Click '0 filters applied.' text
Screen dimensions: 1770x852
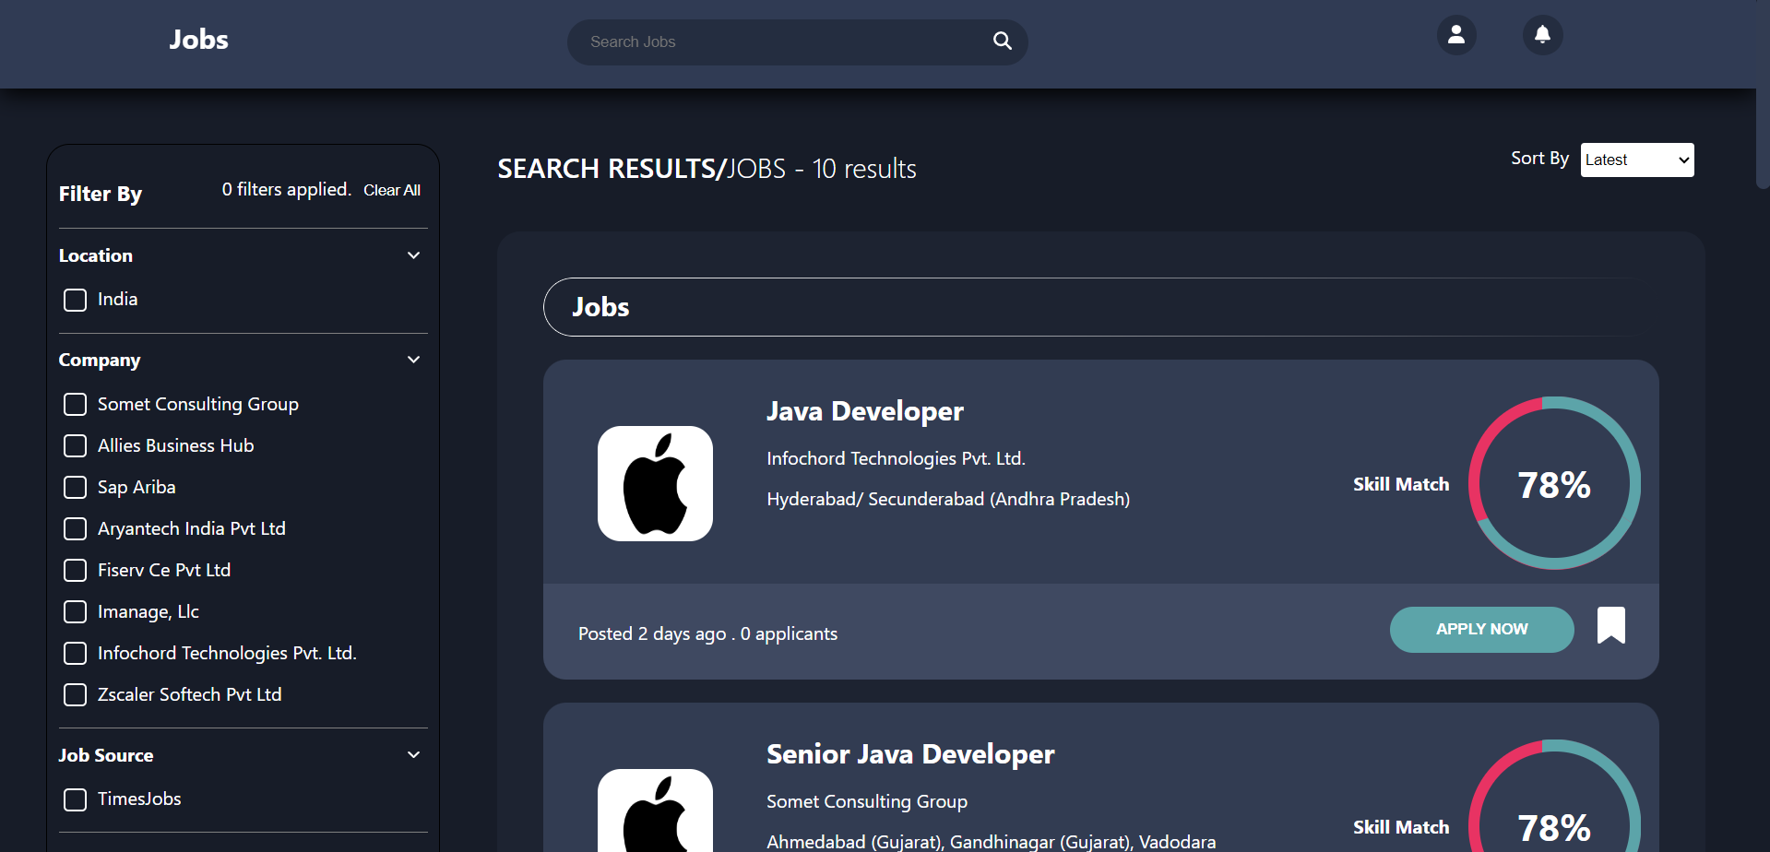pyautogui.click(x=287, y=189)
